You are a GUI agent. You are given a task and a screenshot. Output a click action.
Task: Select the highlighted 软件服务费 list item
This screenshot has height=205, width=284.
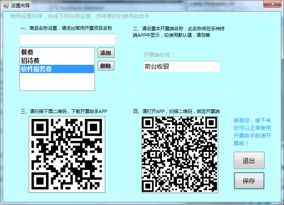57,69
